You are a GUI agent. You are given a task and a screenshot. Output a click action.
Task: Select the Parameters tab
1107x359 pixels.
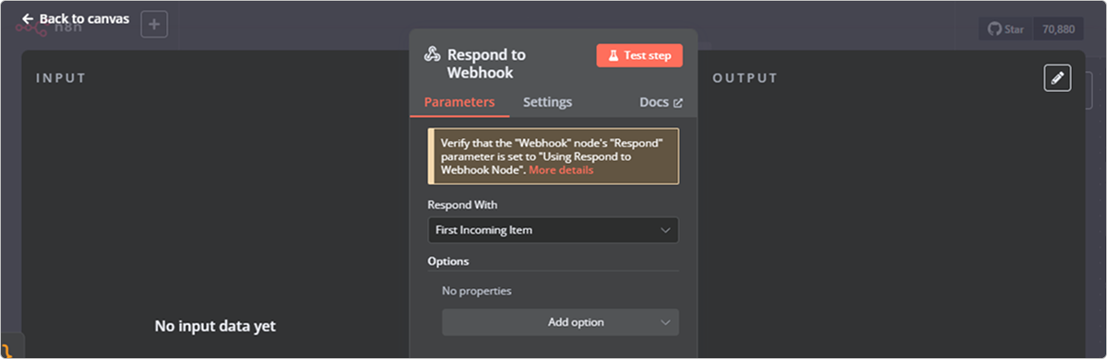pyautogui.click(x=459, y=102)
